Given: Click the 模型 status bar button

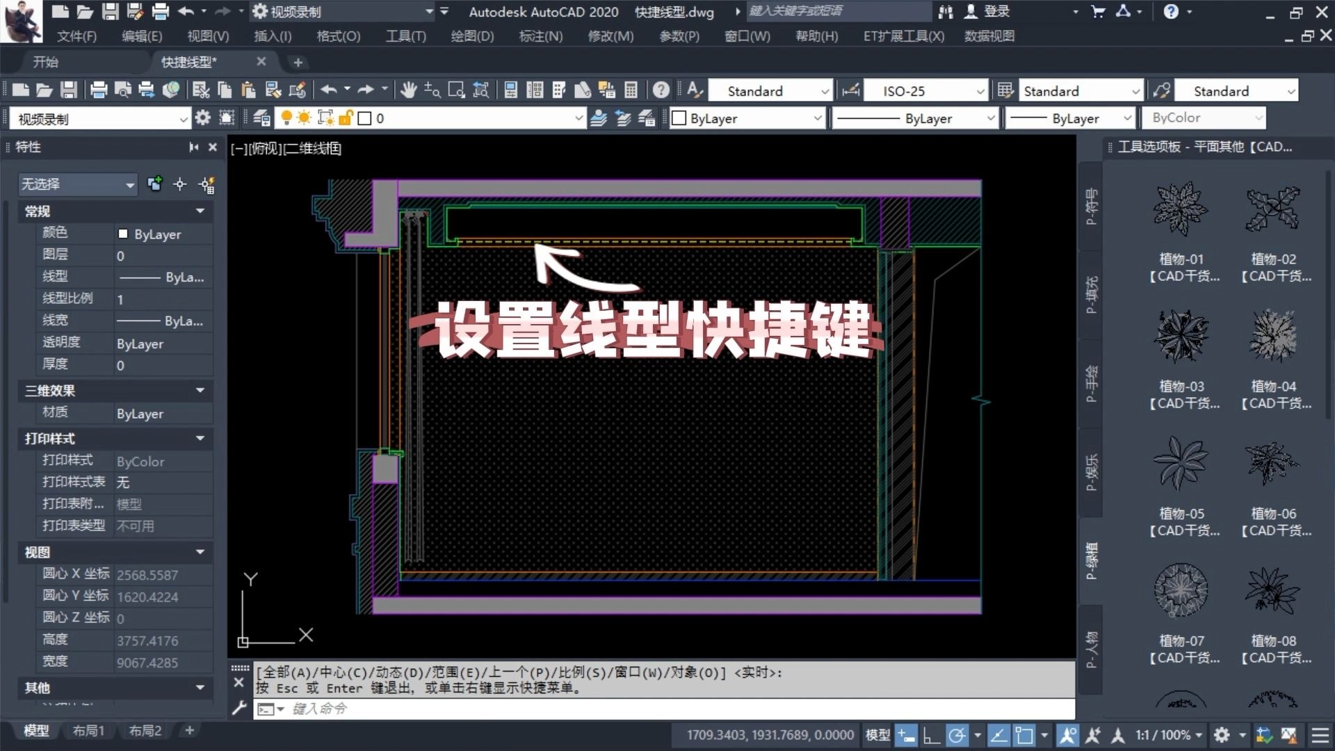Looking at the screenshot, I should [877, 735].
